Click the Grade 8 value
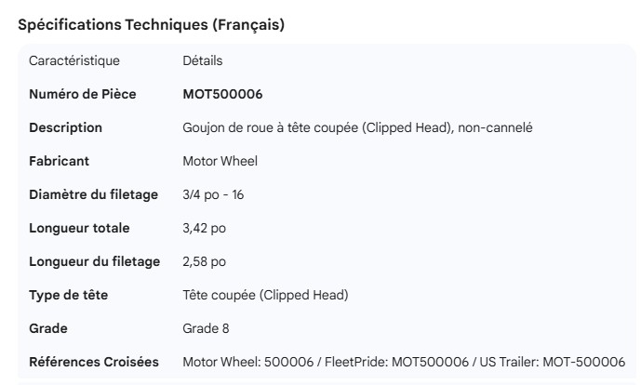Image resolution: width=641 pixels, height=385 pixels. 206,328
